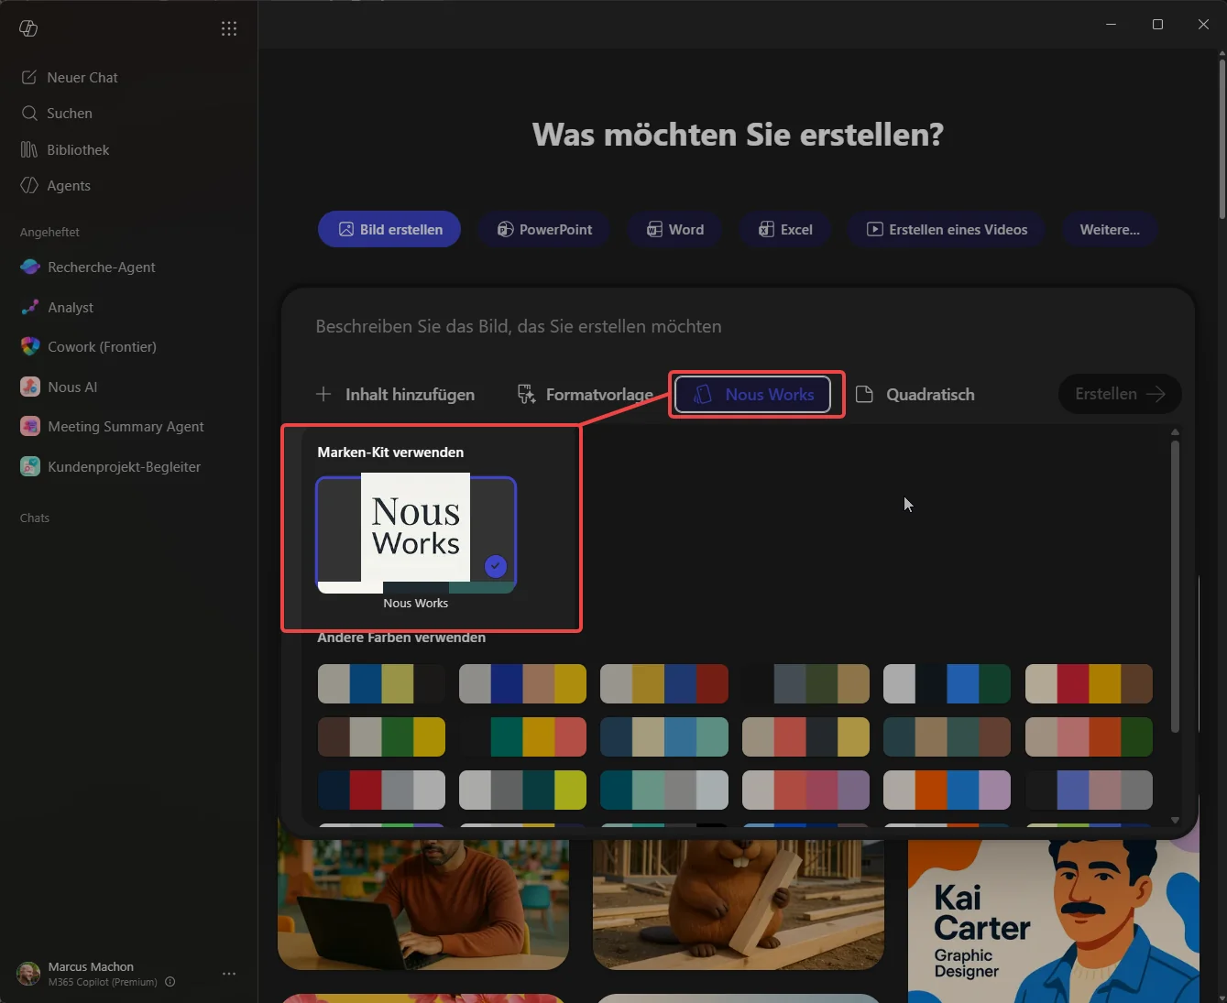Viewport: 1227px width, 1003px height.
Task: Pick third row grey-orange-blue-lilac palette
Action: point(947,790)
